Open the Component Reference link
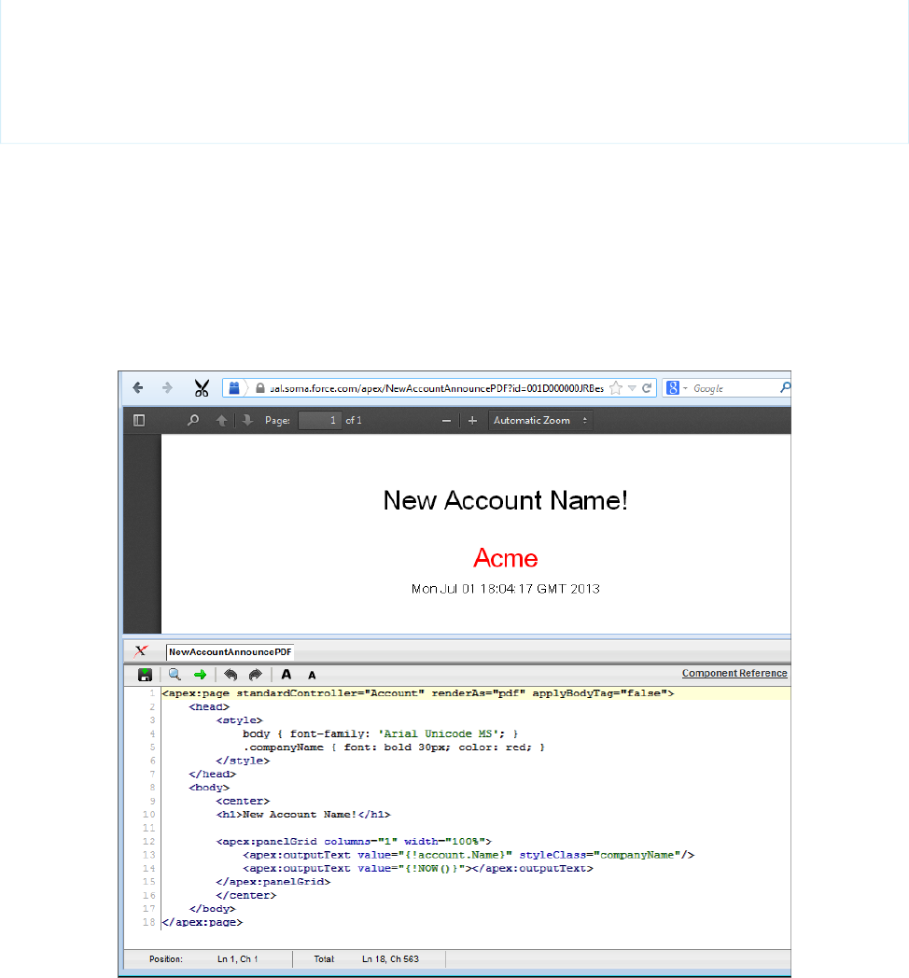The image size is (909, 978). click(734, 673)
